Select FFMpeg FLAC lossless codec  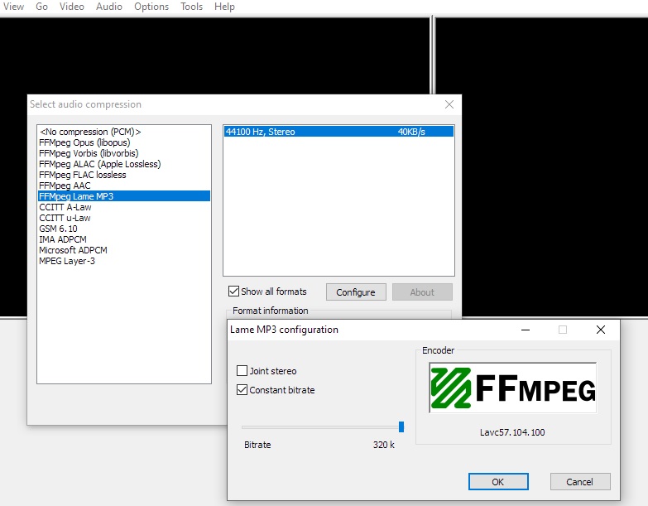124,175
